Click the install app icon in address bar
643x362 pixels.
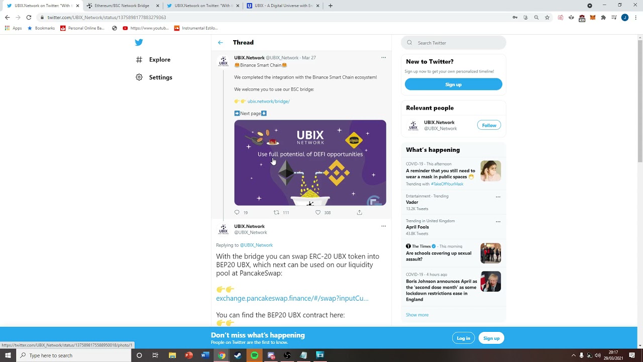525,18
